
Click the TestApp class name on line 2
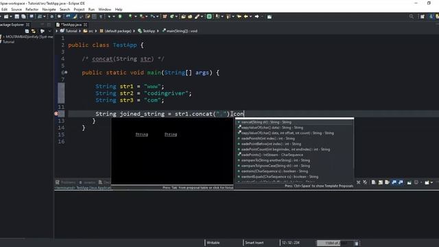pyautogui.click(x=125, y=45)
